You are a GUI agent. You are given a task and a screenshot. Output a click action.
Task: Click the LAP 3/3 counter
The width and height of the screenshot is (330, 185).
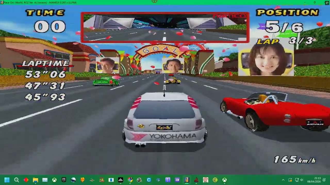(285, 41)
